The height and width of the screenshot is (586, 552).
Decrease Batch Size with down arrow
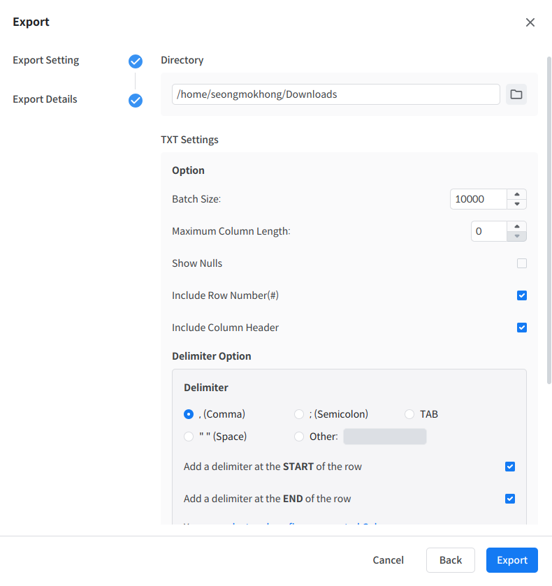516,204
